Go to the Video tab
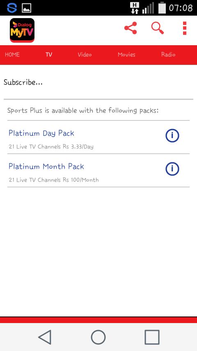This screenshot has height=351, width=197. pyautogui.click(x=85, y=55)
